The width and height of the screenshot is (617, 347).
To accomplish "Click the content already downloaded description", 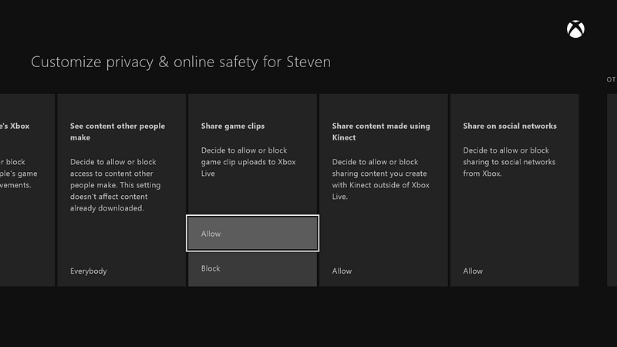I will [x=115, y=185].
